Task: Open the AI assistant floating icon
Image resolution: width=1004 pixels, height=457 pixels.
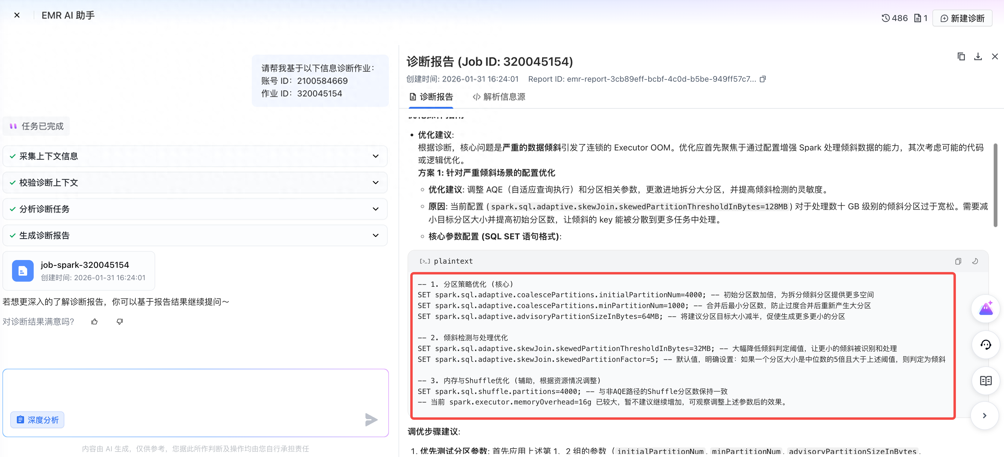Action: tap(986, 309)
